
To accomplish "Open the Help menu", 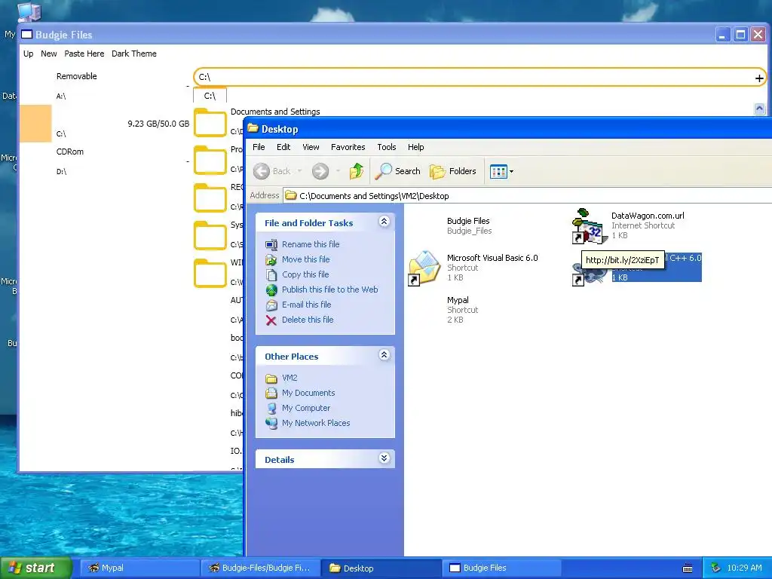I will 415,147.
